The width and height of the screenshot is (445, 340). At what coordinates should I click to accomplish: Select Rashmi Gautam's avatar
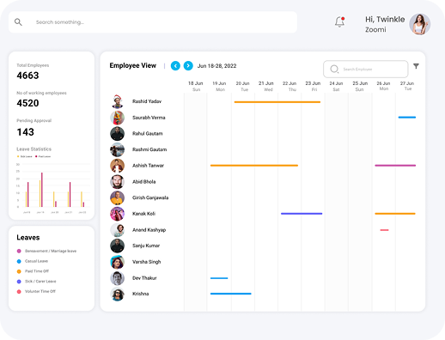tap(117, 149)
